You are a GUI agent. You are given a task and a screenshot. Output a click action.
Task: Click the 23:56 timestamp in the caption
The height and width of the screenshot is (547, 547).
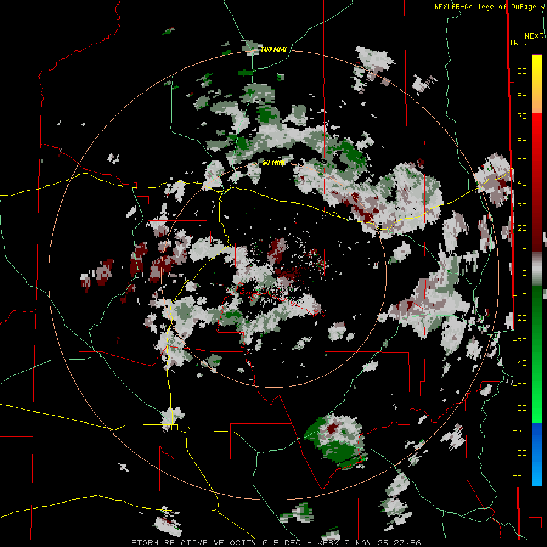407,543
